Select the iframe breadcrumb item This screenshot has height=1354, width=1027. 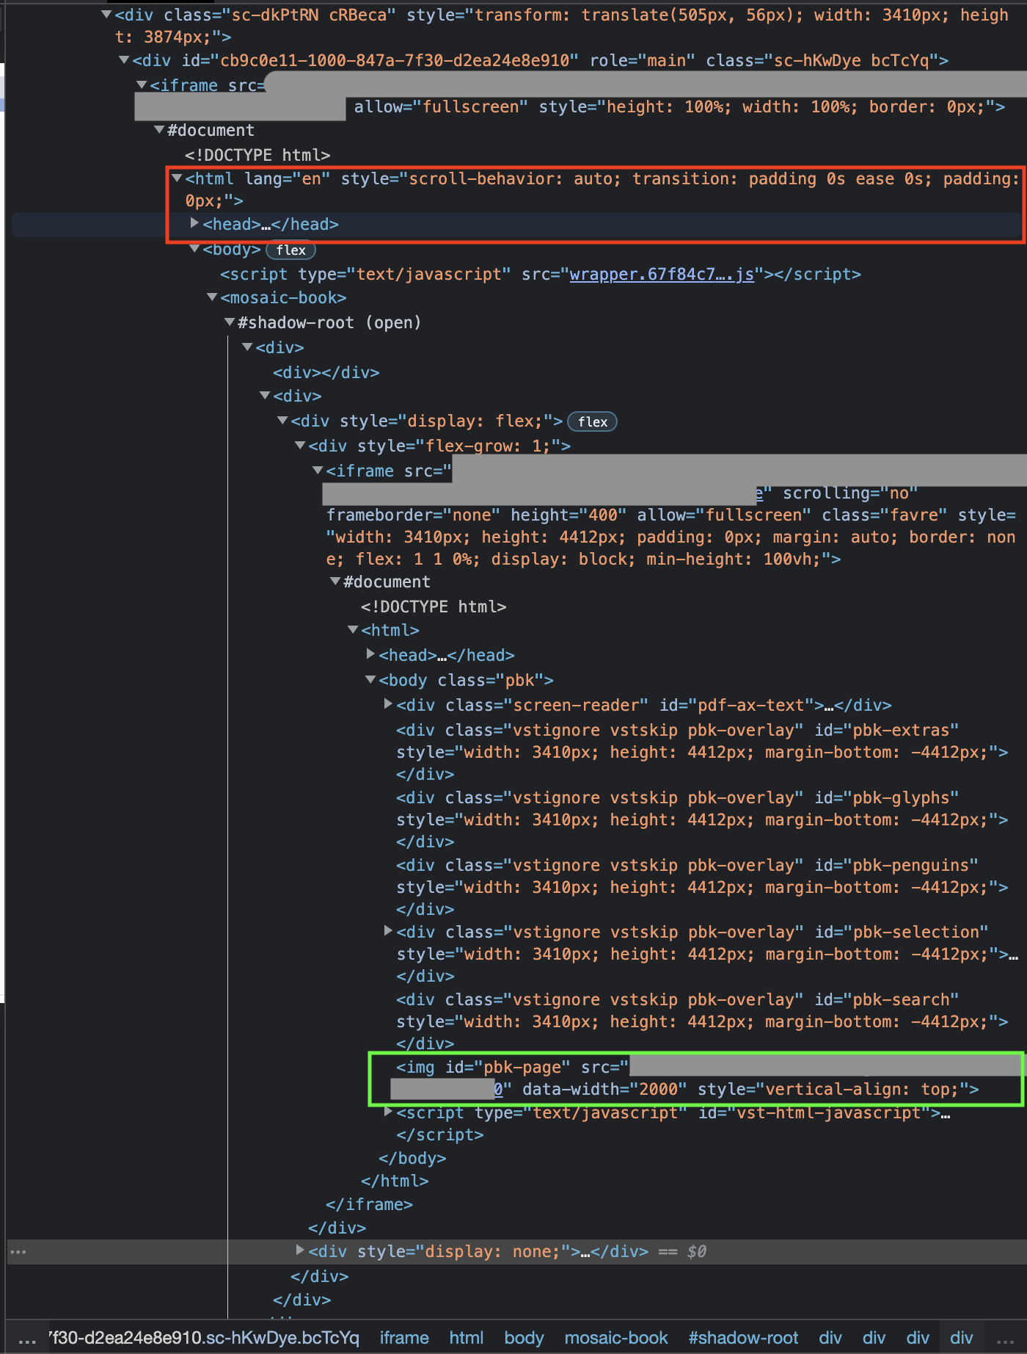(x=404, y=1338)
